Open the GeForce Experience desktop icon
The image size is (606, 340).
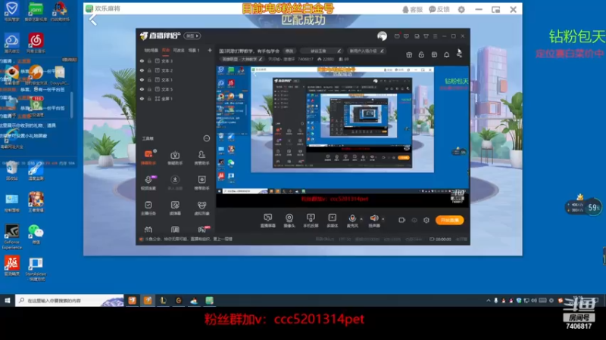(x=11, y=236)
